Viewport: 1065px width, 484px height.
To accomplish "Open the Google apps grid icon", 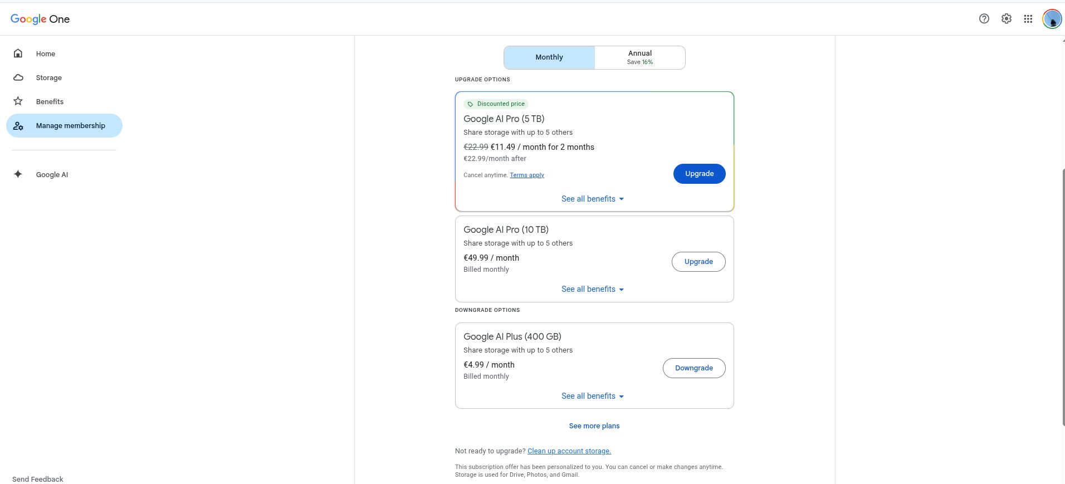I will [1028, 18].
